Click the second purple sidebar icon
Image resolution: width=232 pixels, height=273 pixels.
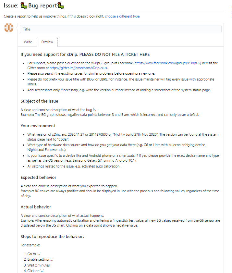pos(231,17)
